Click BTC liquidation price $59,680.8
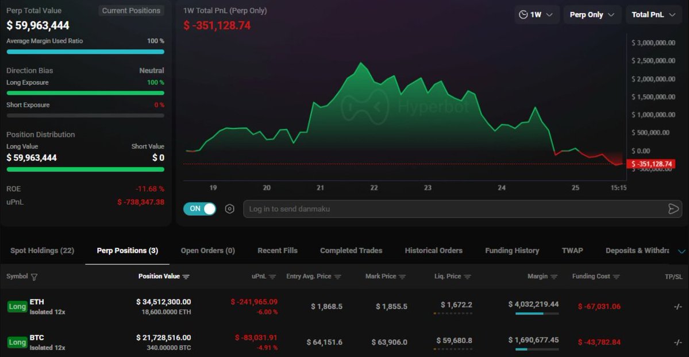 [455, 340]
